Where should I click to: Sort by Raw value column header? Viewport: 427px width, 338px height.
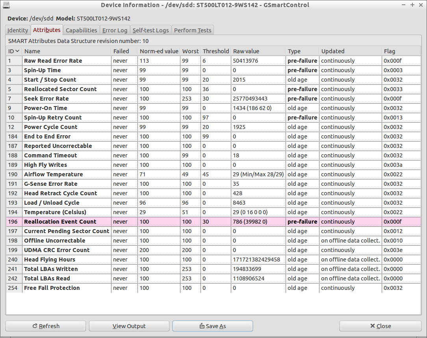[x=258, y=51]
